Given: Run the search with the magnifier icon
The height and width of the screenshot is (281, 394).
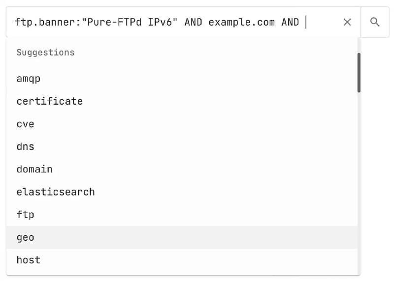Looking at the screenshot, I should [x=375, y=22].
